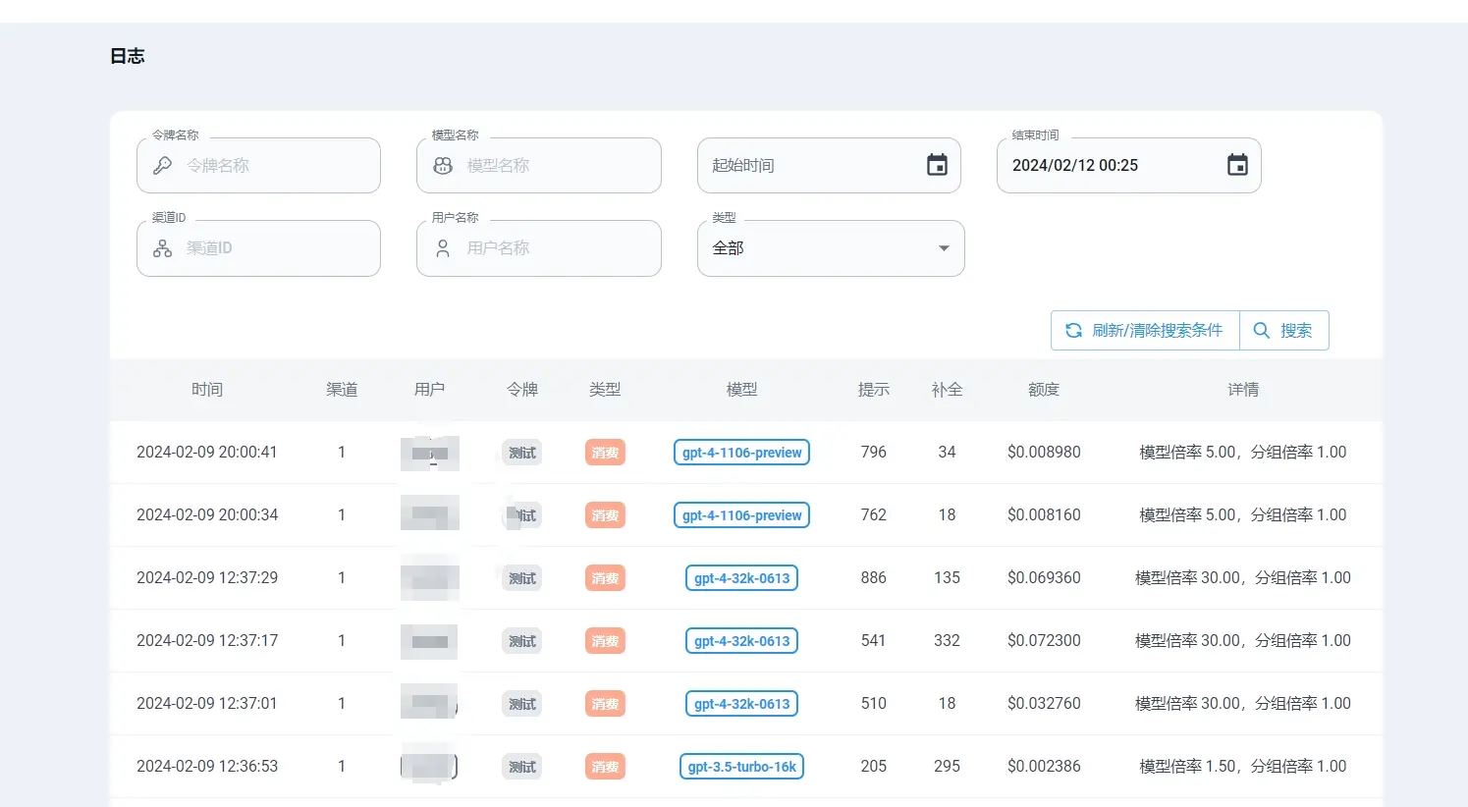Screen dimensions: 1468x807
Task: Click gpt-4-1106-preview tag in 20:00:41 row
Action: pos(741,453)
